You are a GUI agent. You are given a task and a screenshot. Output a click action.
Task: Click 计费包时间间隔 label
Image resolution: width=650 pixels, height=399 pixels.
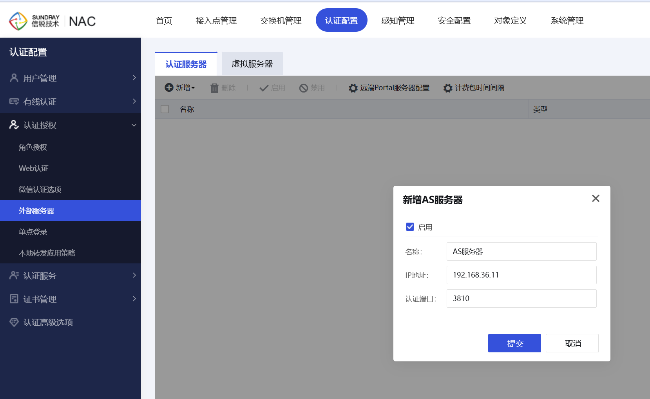480,88
